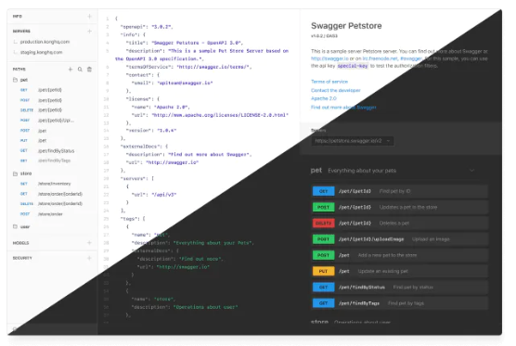The height and width of the screenshot is (346, 516).
Task: Add a model with the MODELS plus icon
Action: click(89, 243)
